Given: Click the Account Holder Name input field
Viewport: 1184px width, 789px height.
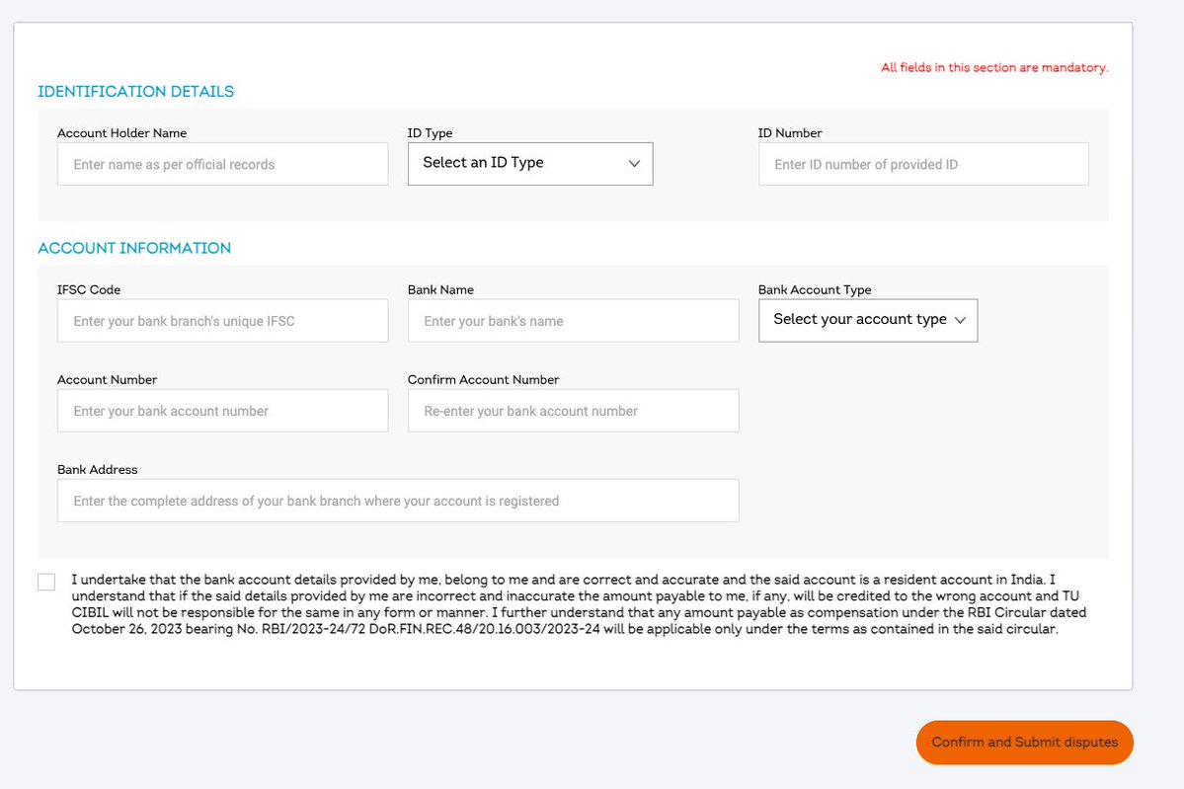Looking at the screenshot, I should [x=223, y=164].
